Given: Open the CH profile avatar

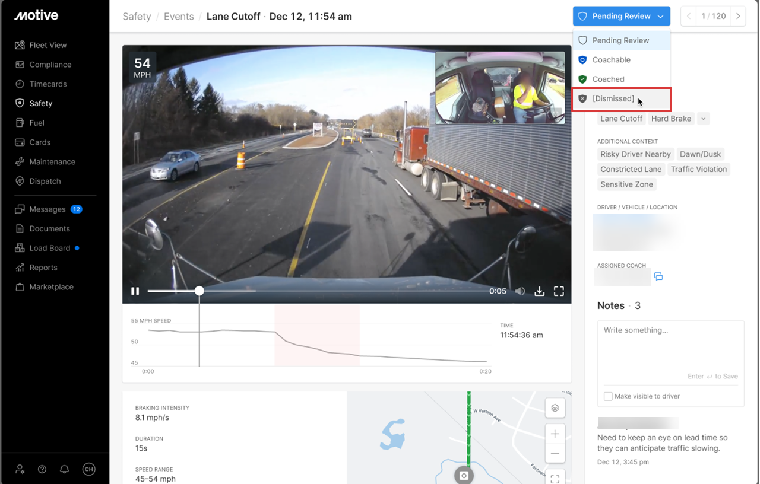Looking at the screenshot, I should (88, 469).
